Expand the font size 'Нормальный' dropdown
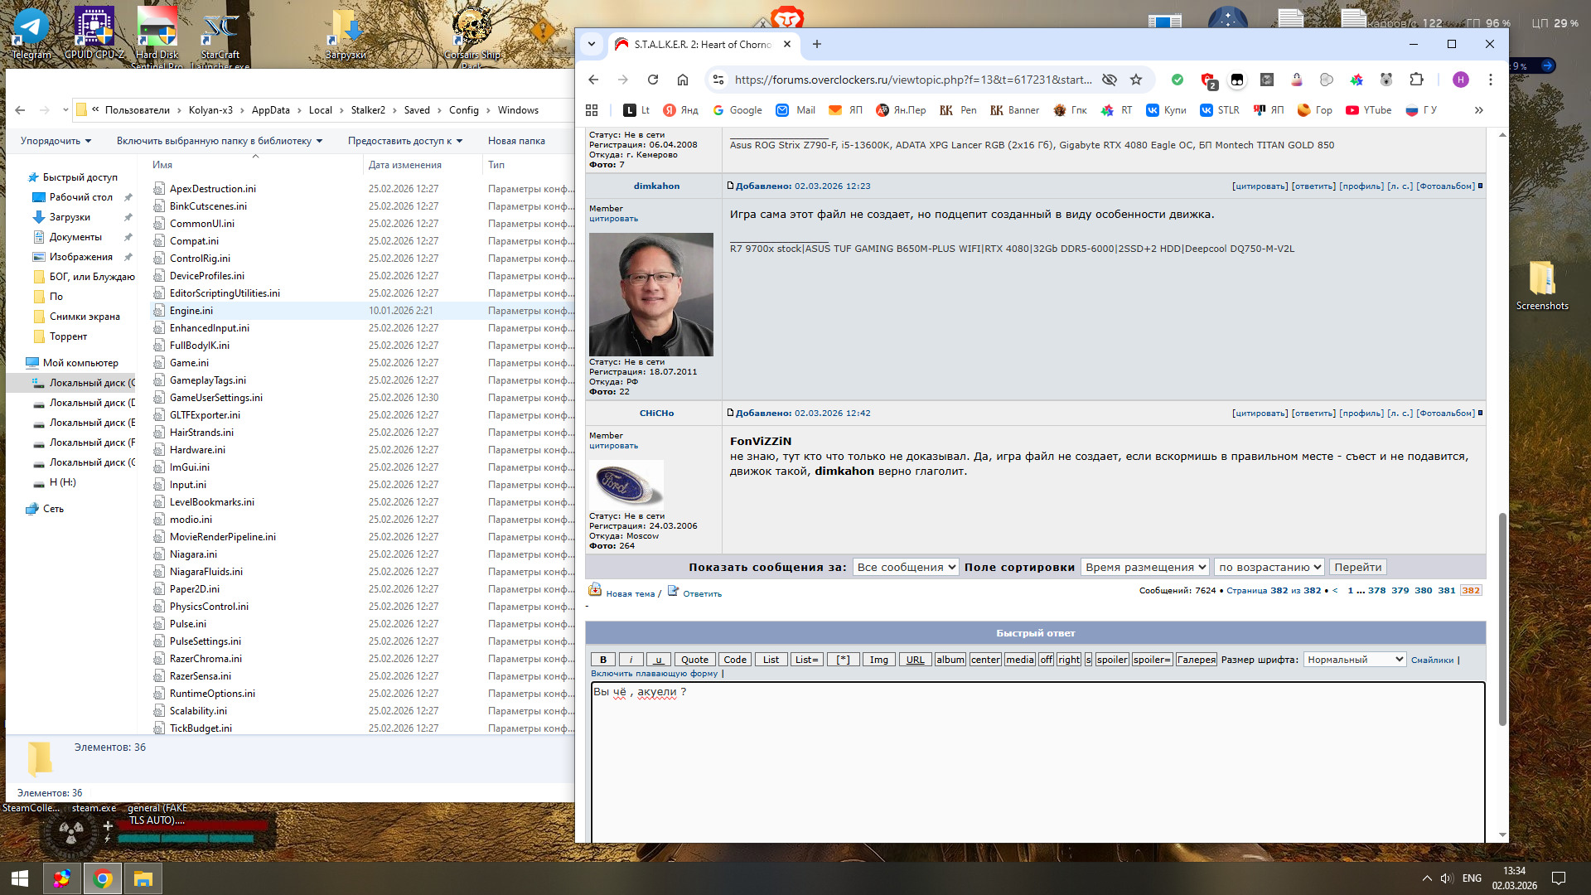Viewport: 1591px width, 895px height. point(1355,660)
